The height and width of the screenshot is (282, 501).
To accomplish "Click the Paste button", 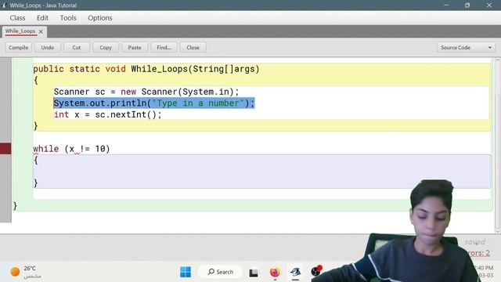I will coord(135,47).
